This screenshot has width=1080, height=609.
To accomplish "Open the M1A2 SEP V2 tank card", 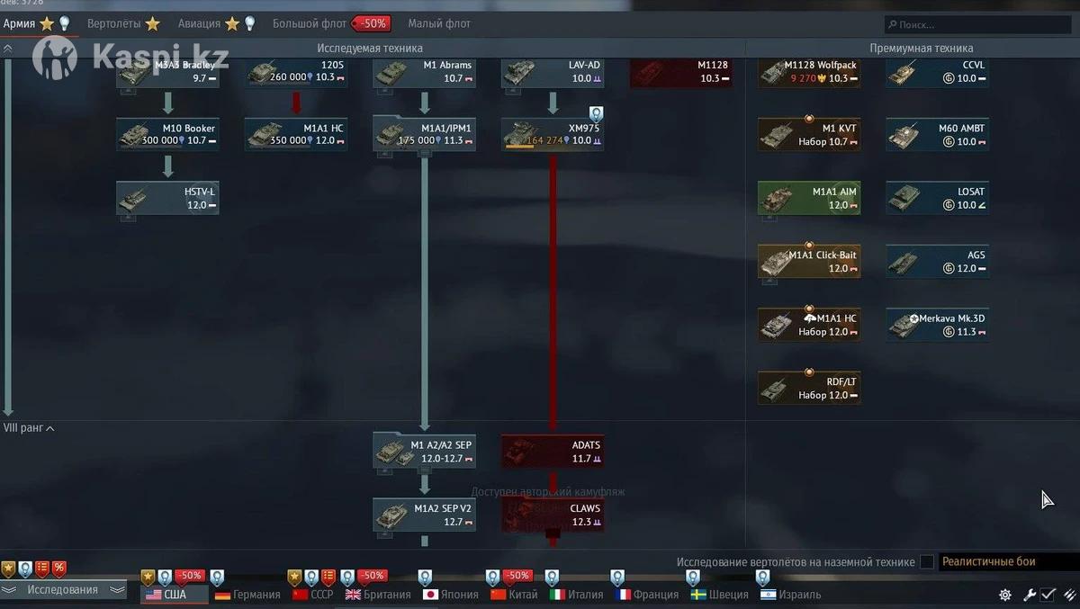I will pyautogui.click(x=424, y=515).
